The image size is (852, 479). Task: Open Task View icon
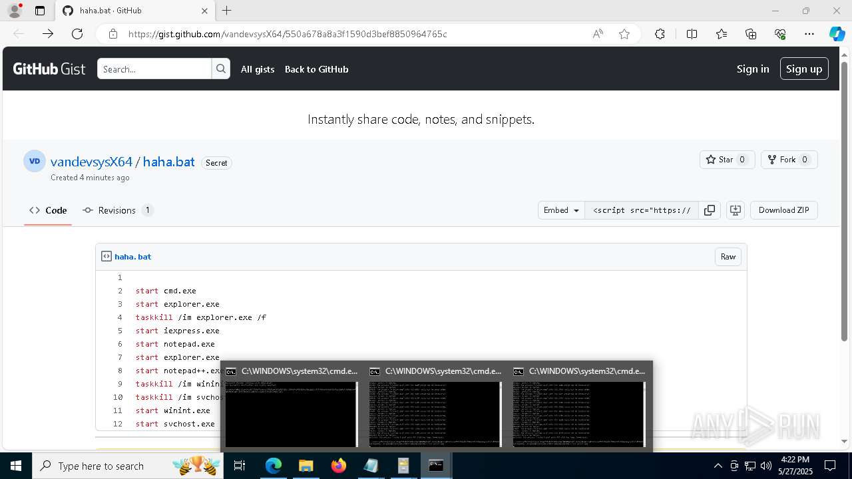240,466
